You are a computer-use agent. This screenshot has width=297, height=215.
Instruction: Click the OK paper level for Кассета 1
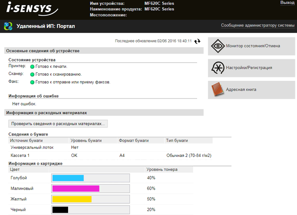pos(74,155)
